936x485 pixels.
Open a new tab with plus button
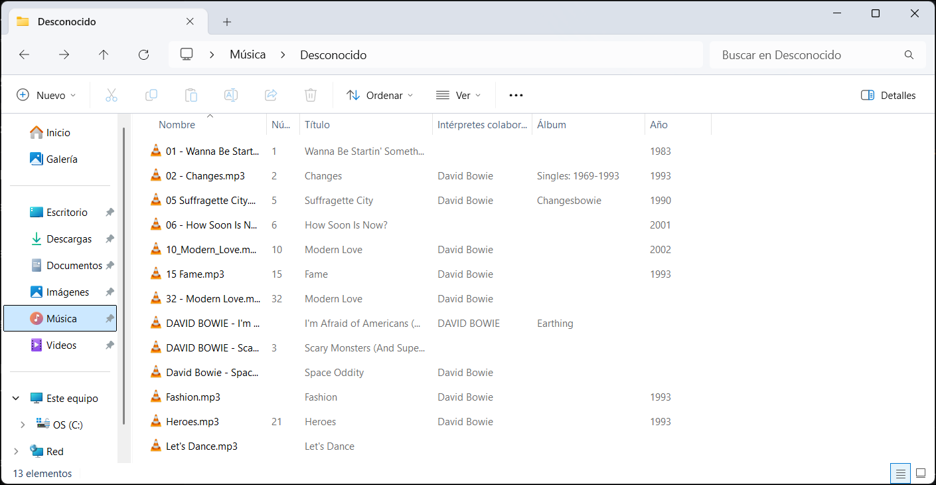click(227, 22)
